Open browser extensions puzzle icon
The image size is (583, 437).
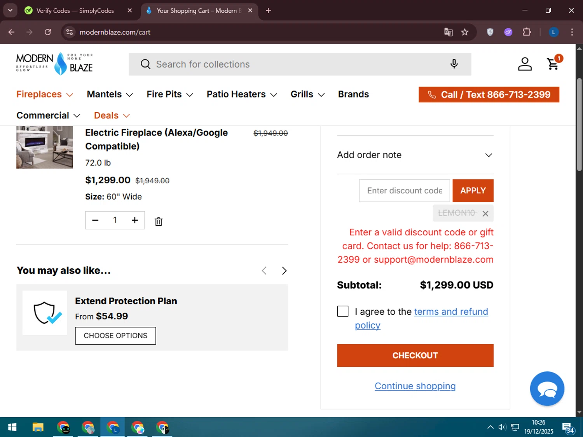527,32
